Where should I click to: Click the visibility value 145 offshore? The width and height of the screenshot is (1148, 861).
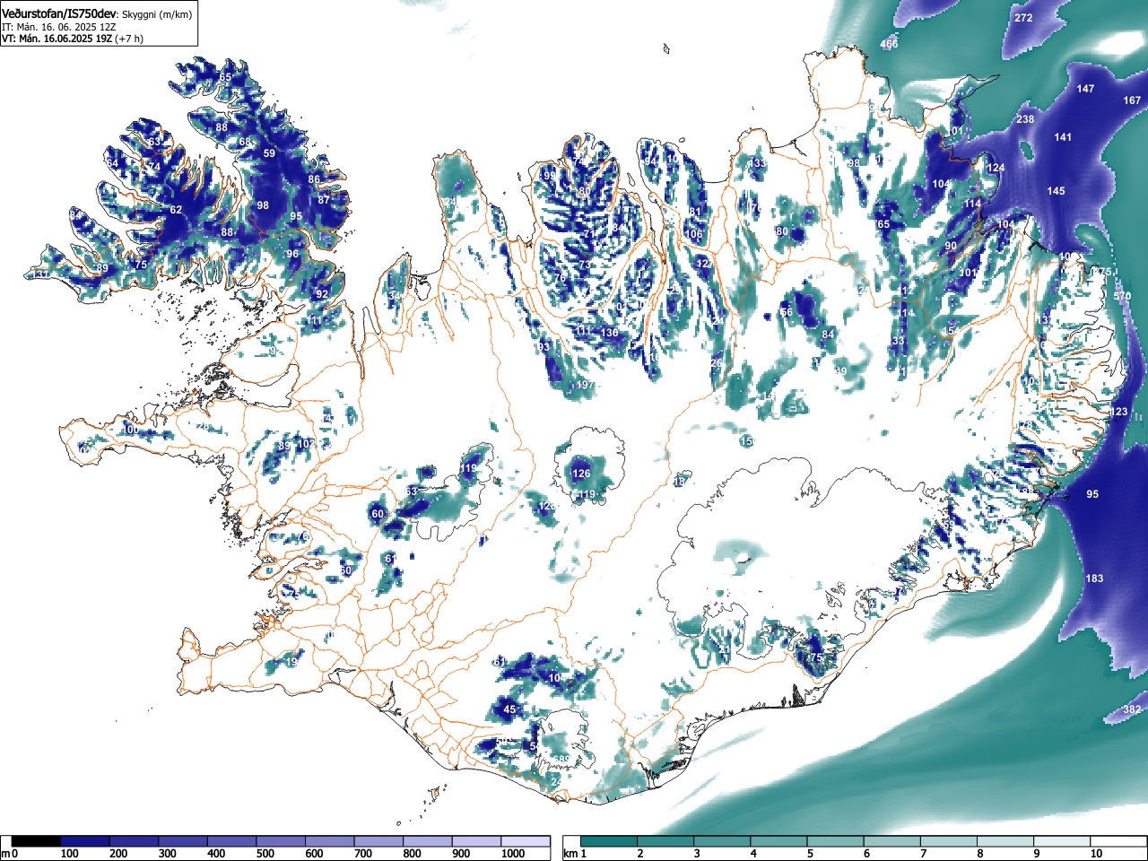point(1056,191)
